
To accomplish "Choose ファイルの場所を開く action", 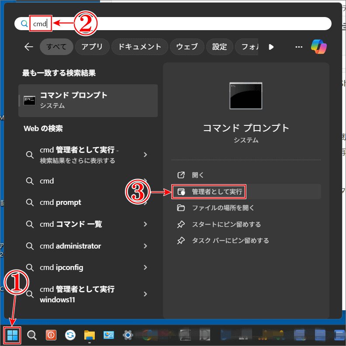I will click(x=246, y=208).
